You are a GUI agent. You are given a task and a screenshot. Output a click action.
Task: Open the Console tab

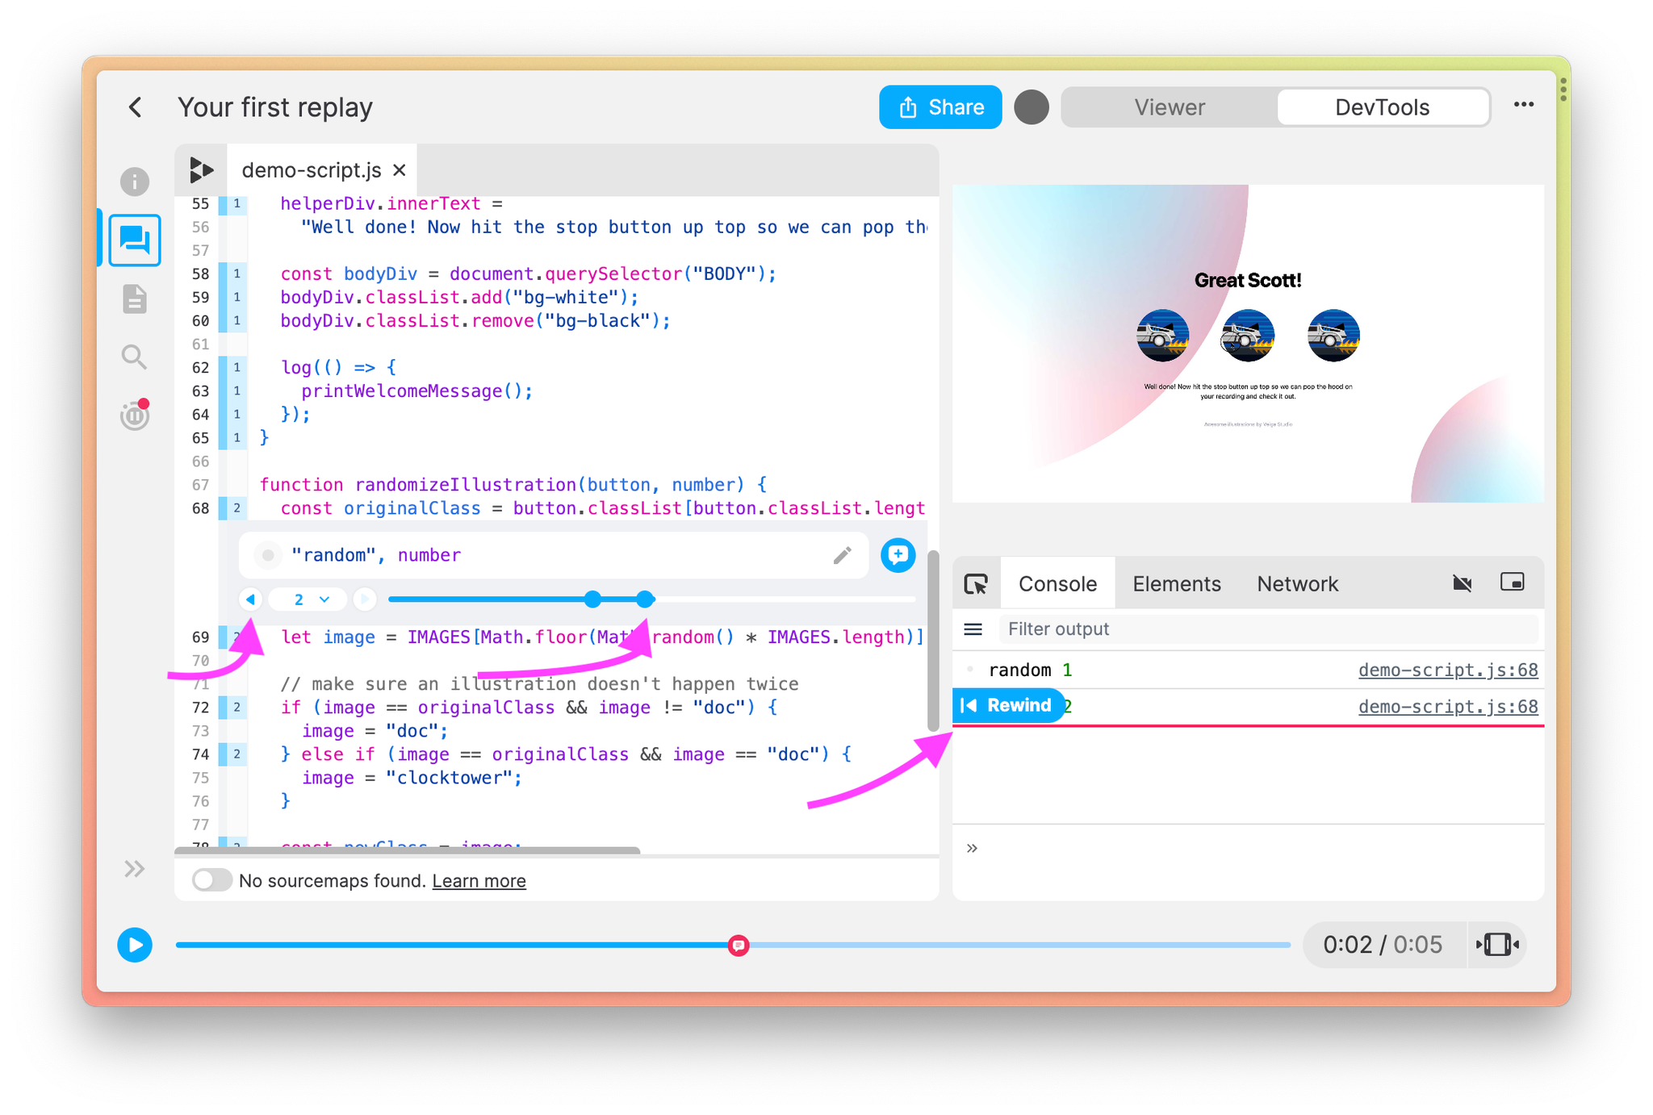[1057, 583]
